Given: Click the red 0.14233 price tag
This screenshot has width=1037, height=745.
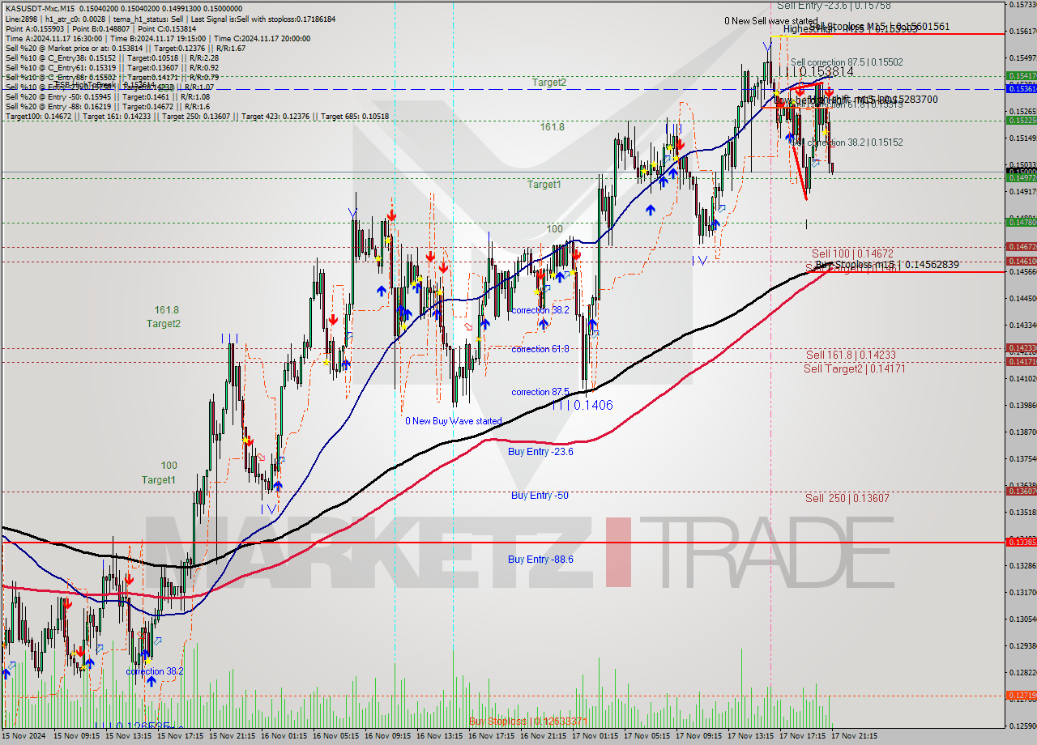Looking at the screenshot, I should (x=1021, y=347).
